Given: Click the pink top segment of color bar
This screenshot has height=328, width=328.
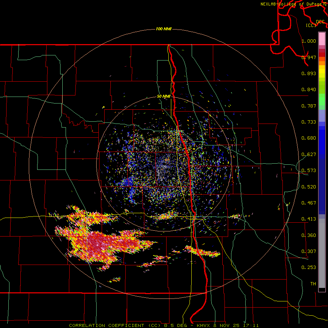Looking at the screenshot, I should (322, 39).
